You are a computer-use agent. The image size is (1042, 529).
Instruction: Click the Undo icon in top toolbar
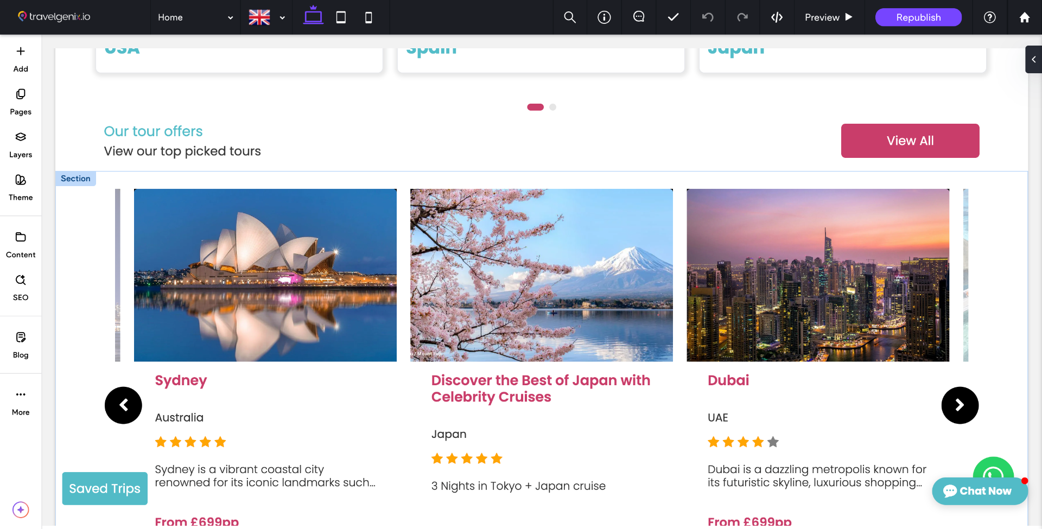708,17
